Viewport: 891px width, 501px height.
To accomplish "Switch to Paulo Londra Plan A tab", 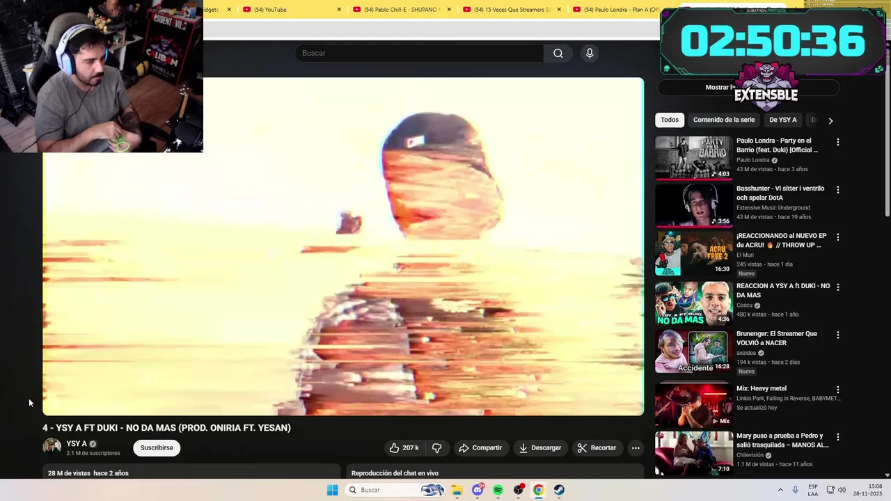I will (615, 10).
